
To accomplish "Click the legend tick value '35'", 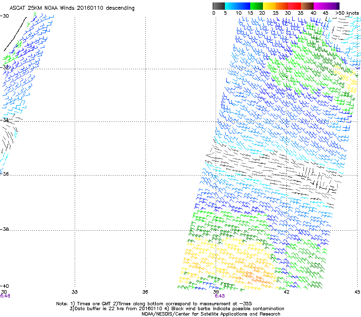I will pyautogui.click(x=301, y=13).
